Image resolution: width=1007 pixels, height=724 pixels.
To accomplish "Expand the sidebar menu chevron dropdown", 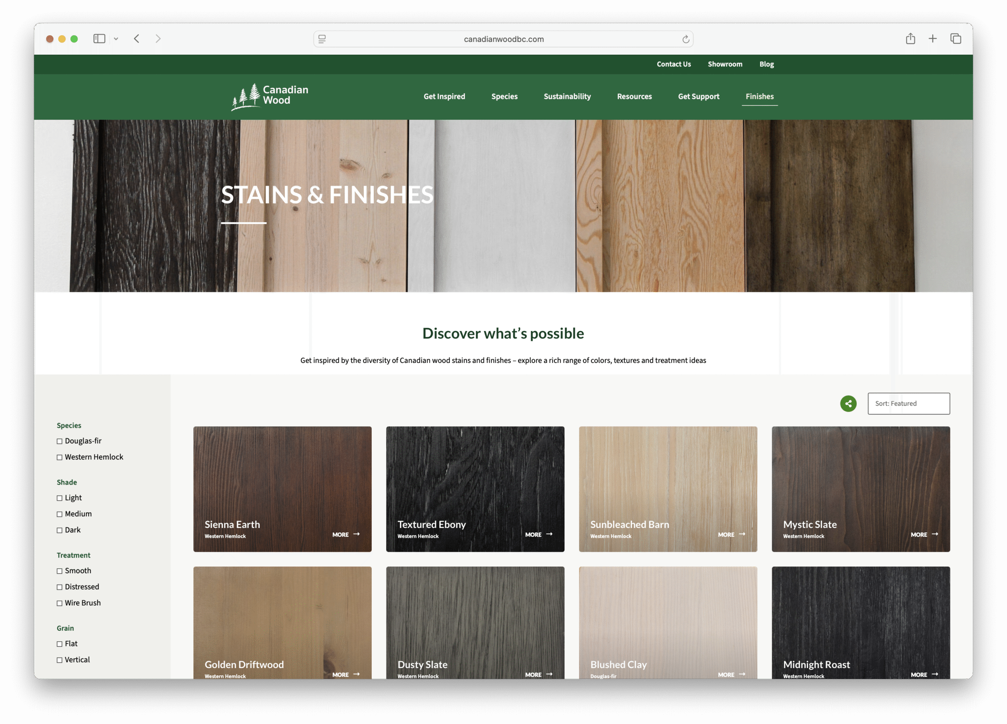I will pos(116,39).
